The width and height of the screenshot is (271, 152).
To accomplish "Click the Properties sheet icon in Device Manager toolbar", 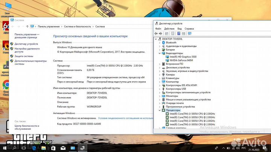I will point(173,33).
